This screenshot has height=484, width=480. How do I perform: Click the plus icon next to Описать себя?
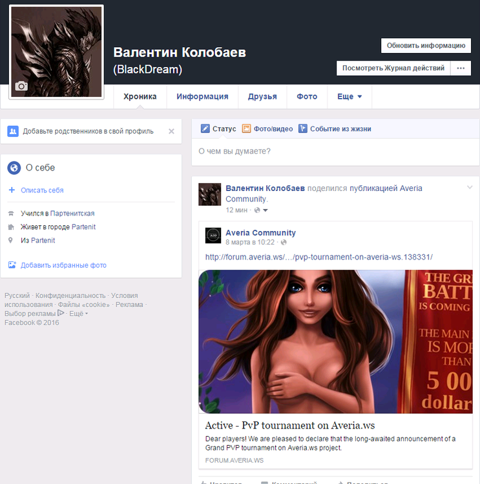(x=12, y=190)
